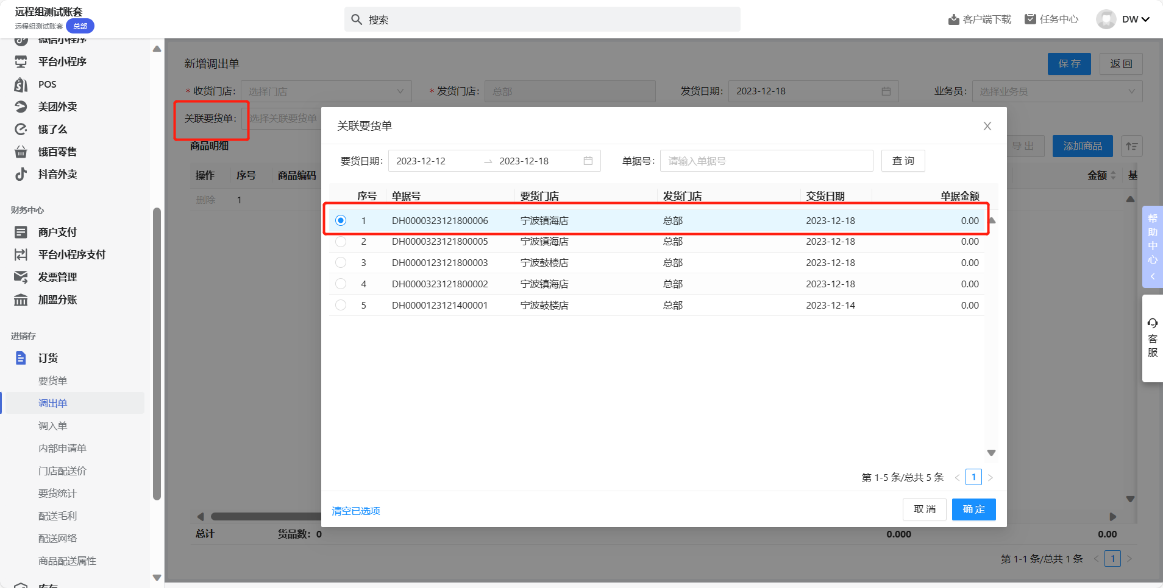The height and width of the screenshot is (588, 1163).
Task: Open 饿了么 sidebar item
Action: pyautogui.click(x=52, y=129)
